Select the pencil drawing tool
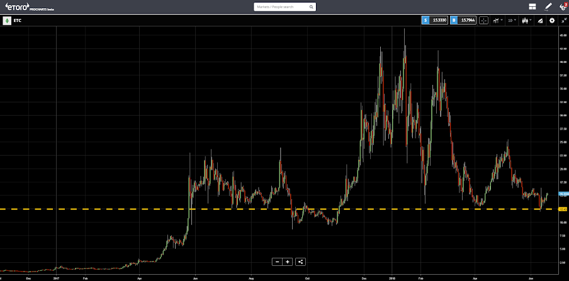The image size is (569, 281). click(548, 6)
